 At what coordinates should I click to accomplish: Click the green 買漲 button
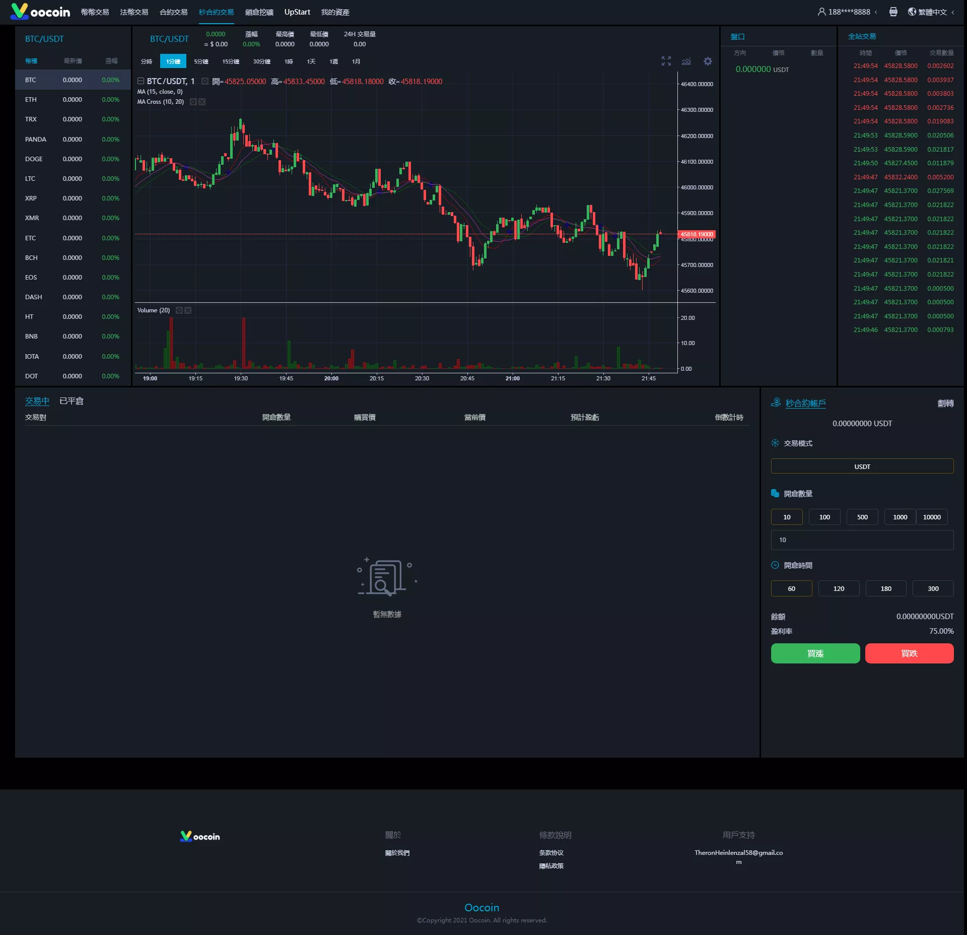815,653
